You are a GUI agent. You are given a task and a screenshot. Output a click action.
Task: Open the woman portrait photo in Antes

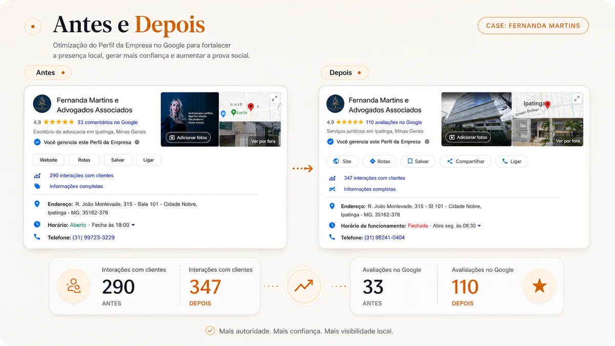(x=190, y=119)
